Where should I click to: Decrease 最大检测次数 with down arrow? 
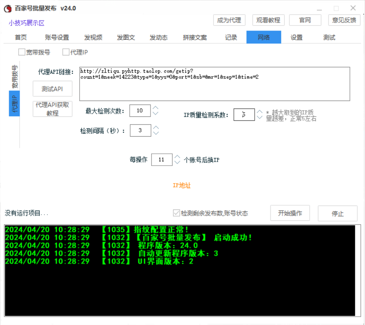pos(155,114)
